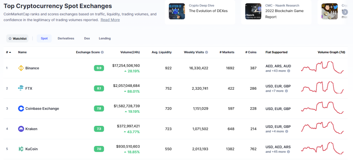Click info icon beside Binance '+43 more'
Screen dimensions: 353x160
click(x=289, y=71)
